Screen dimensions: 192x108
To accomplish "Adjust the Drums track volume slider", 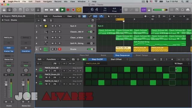I will (x=91, y=49).
